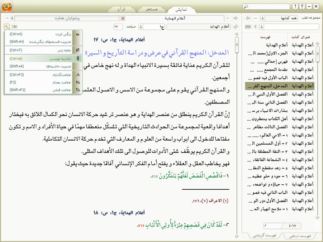This screenshot has height=242, width=323.
Task: Select 'نمایه زنی' (Ctrl+T) menu item
Action: pyautogui.click(x=43, y=50)
